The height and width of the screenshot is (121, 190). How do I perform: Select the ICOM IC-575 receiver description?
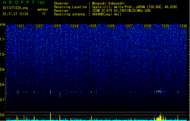click(121, 11)
